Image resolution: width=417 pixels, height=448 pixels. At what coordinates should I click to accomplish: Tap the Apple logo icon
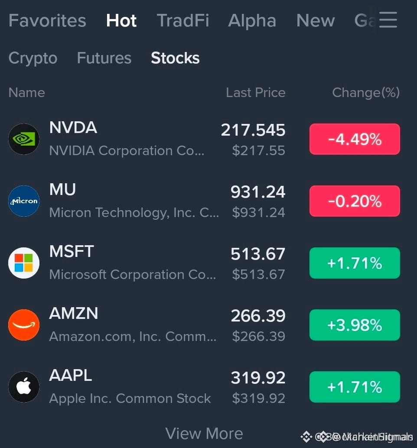pyautogui.click(x=24, y=387)
